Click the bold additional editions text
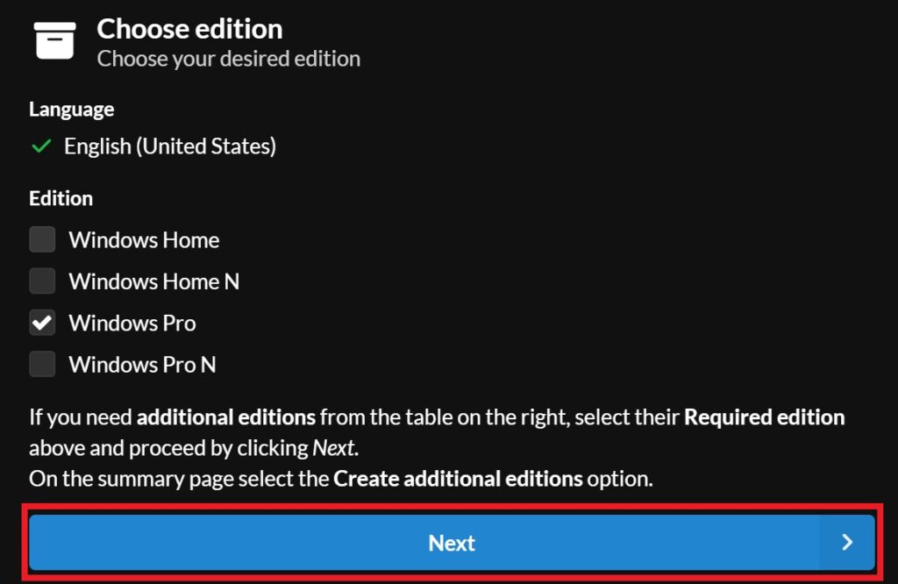The height and width of the screenshot is (584, 898). pyautogui.click(x=227, y=417)
